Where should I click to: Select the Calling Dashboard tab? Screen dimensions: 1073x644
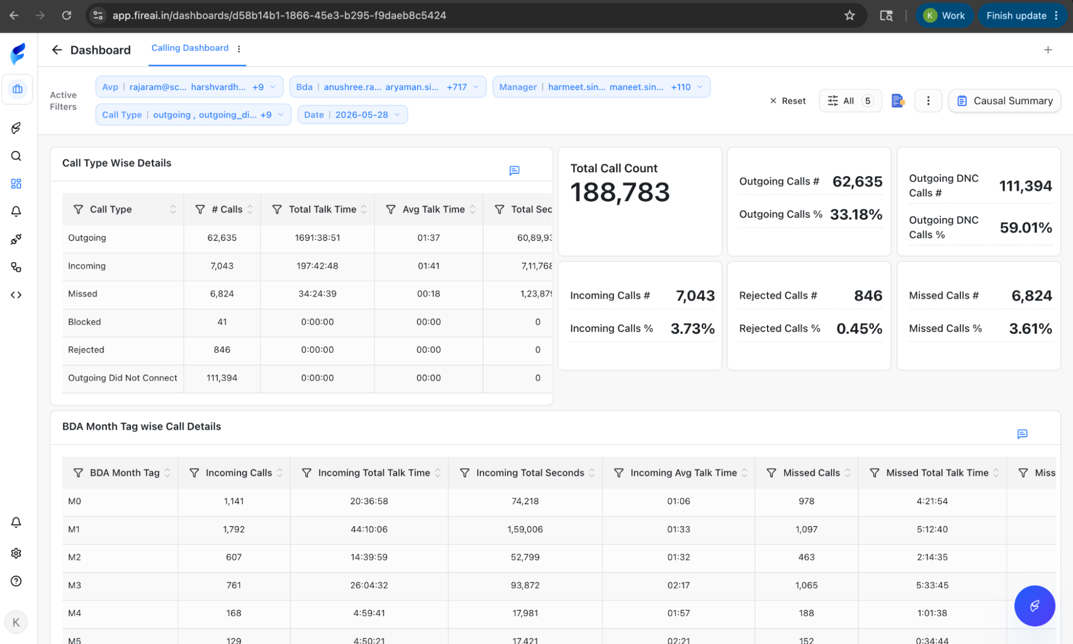[190, 48]
